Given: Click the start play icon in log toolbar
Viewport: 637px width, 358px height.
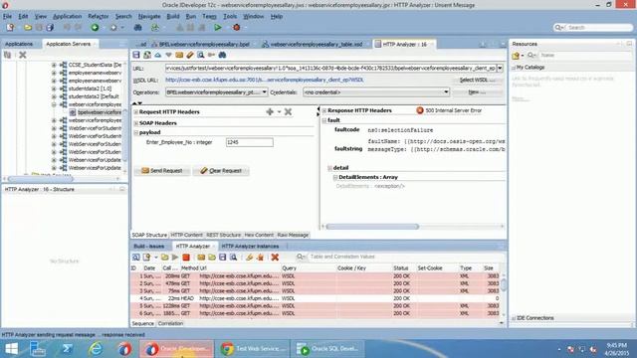Looking at the screenshot, I should pos(175,257).
